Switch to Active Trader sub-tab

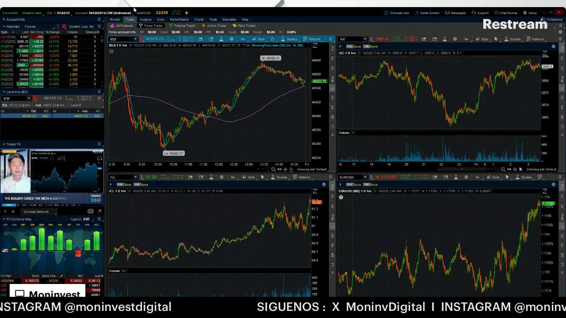[x=214, y=26]
